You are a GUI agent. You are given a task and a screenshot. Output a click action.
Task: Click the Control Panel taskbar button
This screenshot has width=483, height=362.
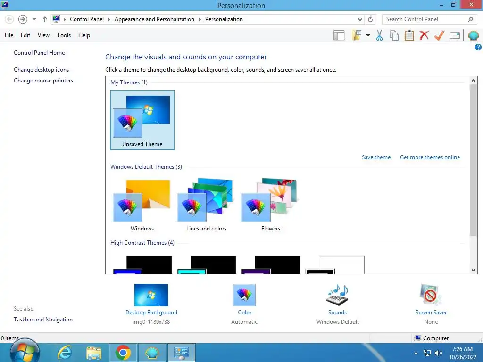182,353
